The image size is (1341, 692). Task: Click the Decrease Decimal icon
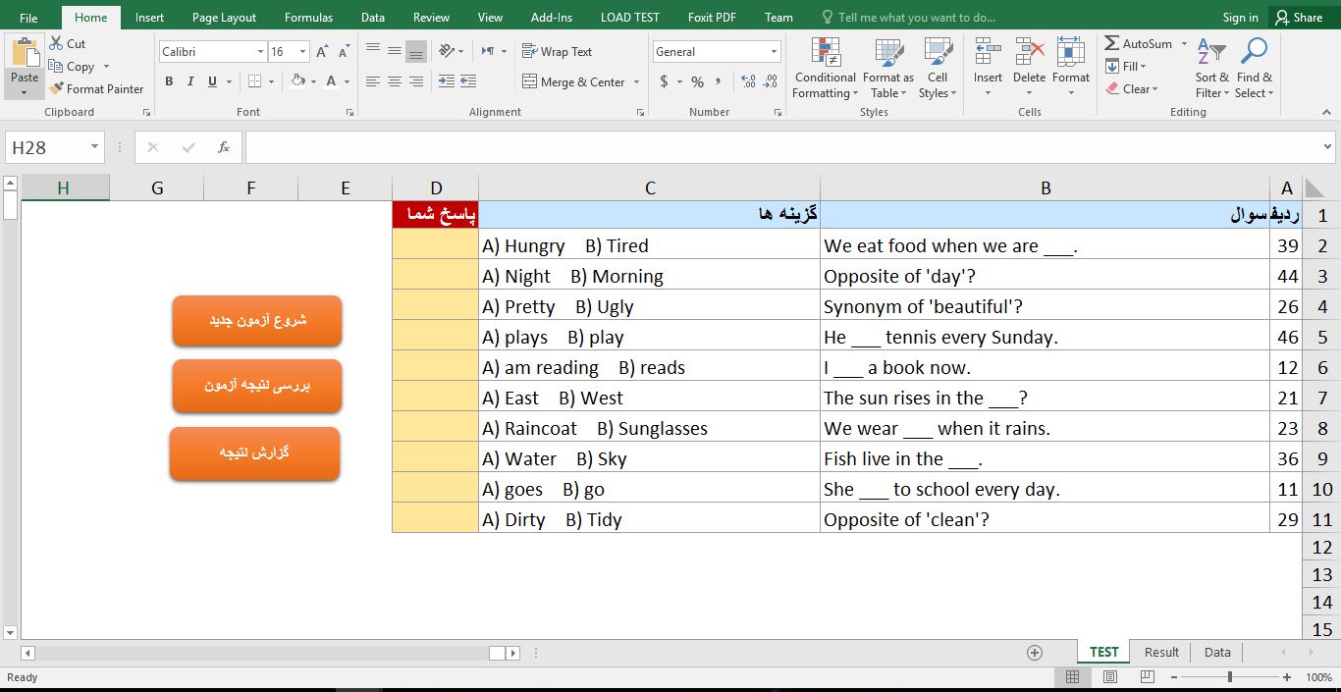click(x=771, y=81)
